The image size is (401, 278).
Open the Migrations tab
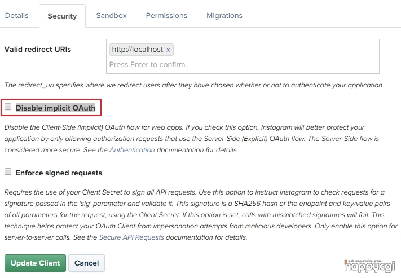pos(224,16)
